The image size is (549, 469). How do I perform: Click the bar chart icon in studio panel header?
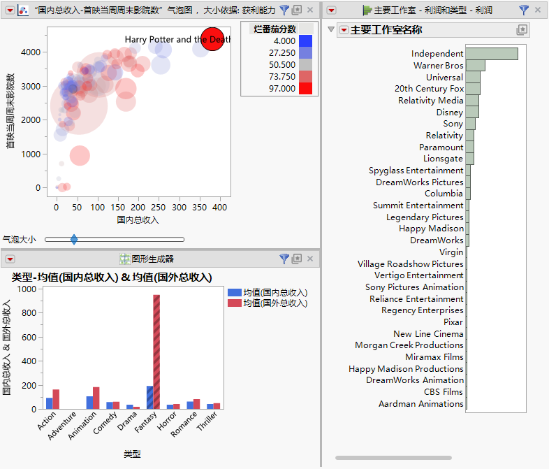pos(367,10)
